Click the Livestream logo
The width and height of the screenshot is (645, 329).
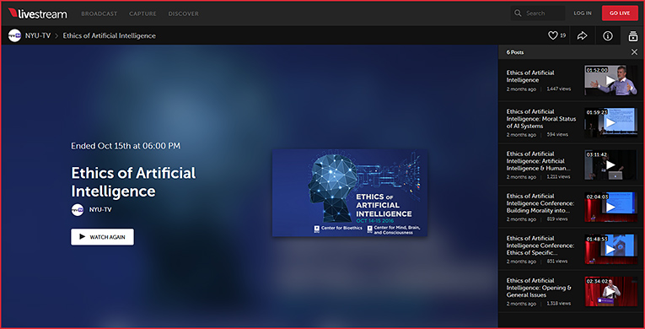(37, 13)
